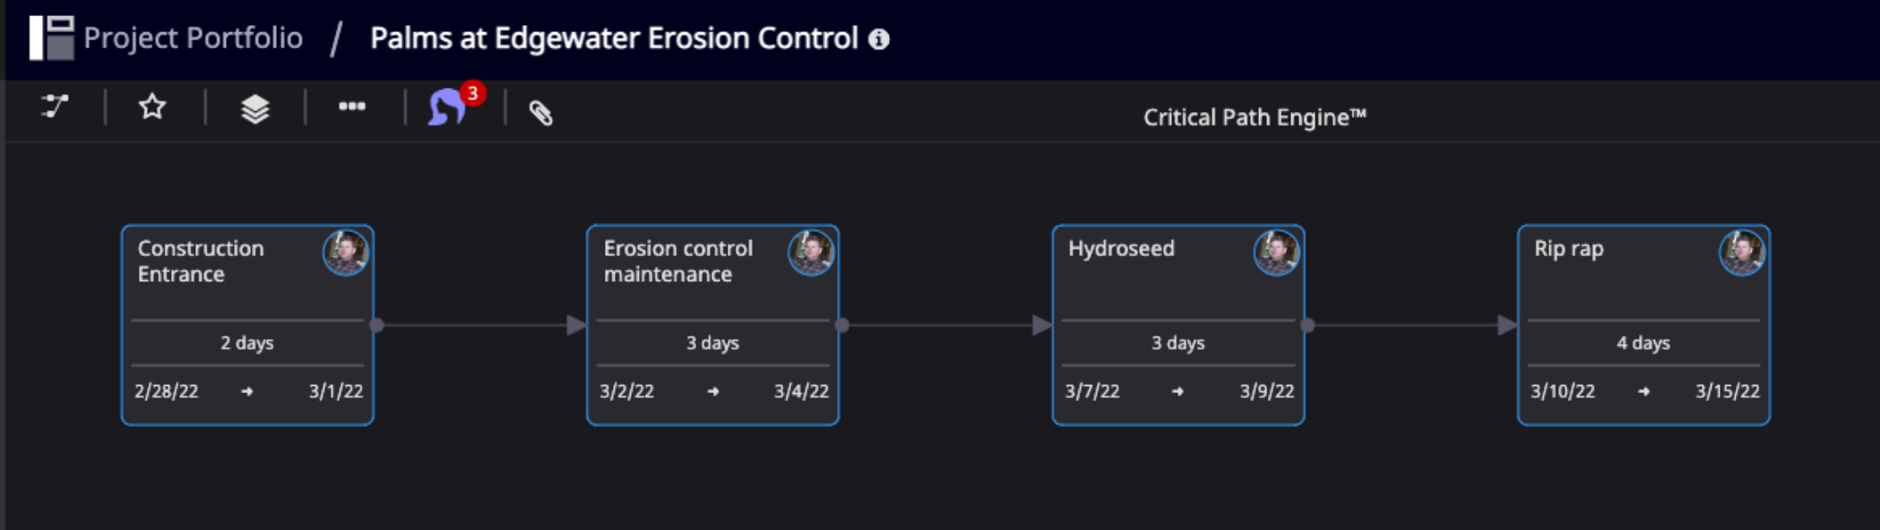Click the project info icon beside title
The width and height of the screenshot is (1880, 530).
[879, 39]
